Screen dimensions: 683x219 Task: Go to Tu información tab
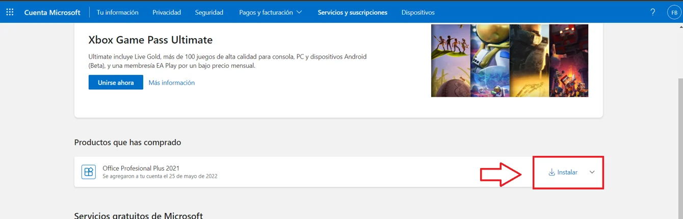pyautogui.click(x=117, y=12)
